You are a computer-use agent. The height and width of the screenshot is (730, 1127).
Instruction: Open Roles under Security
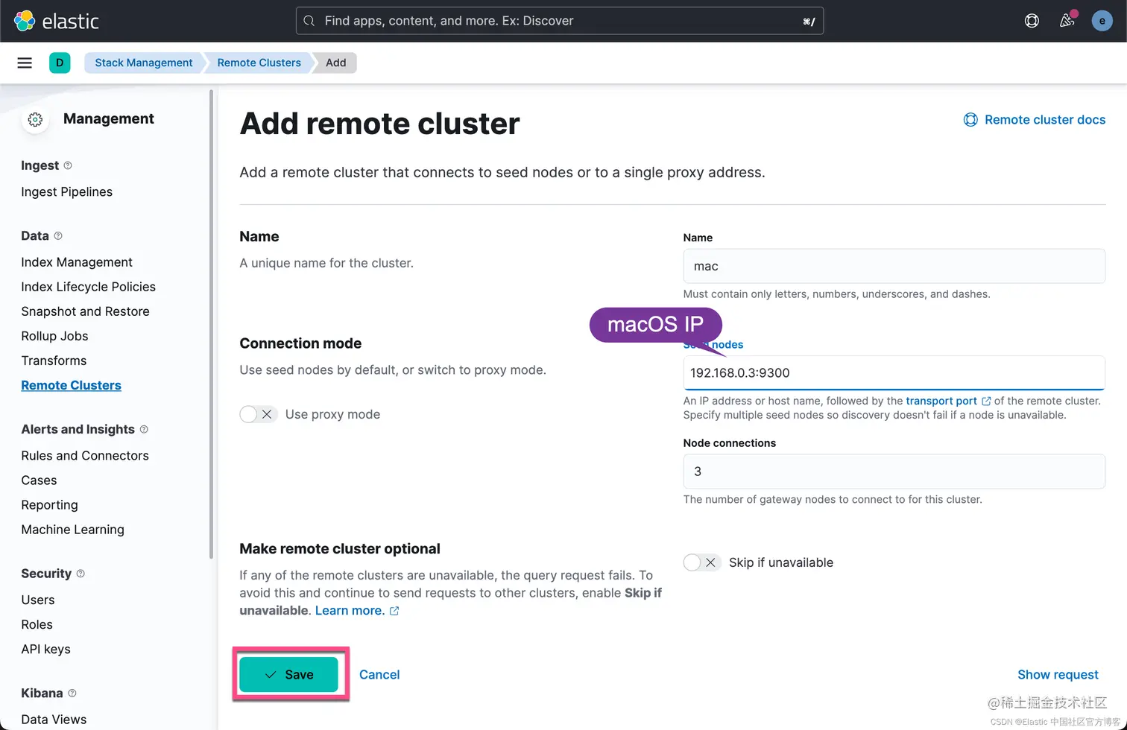37,624
